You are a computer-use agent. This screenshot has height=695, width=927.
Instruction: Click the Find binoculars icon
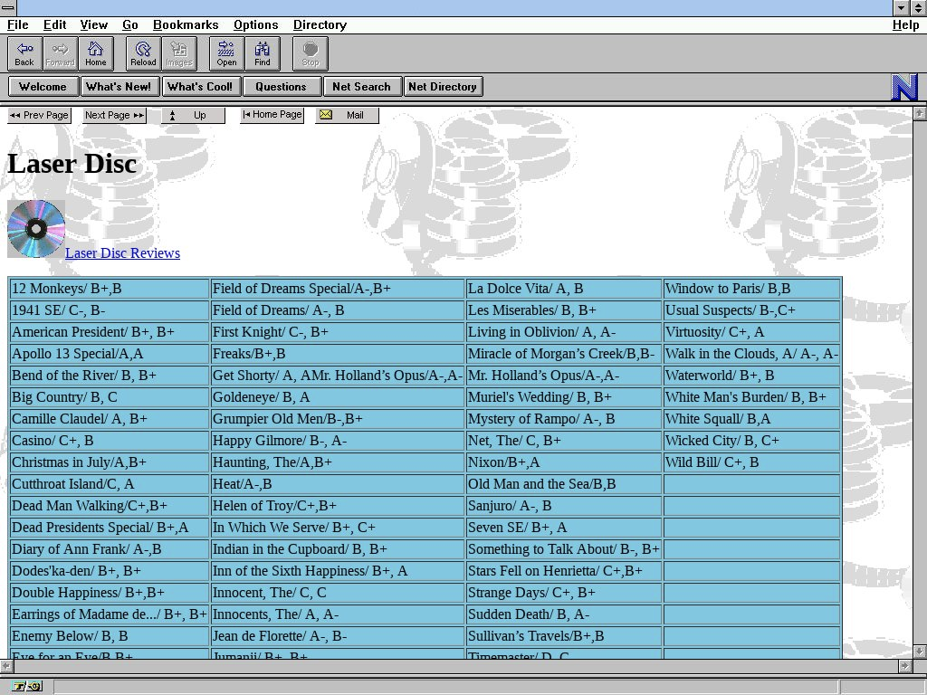pos(262,53)
